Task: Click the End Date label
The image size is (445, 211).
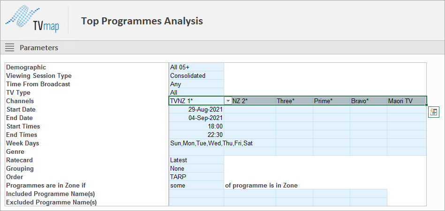Action: click(x=19, y=118)
